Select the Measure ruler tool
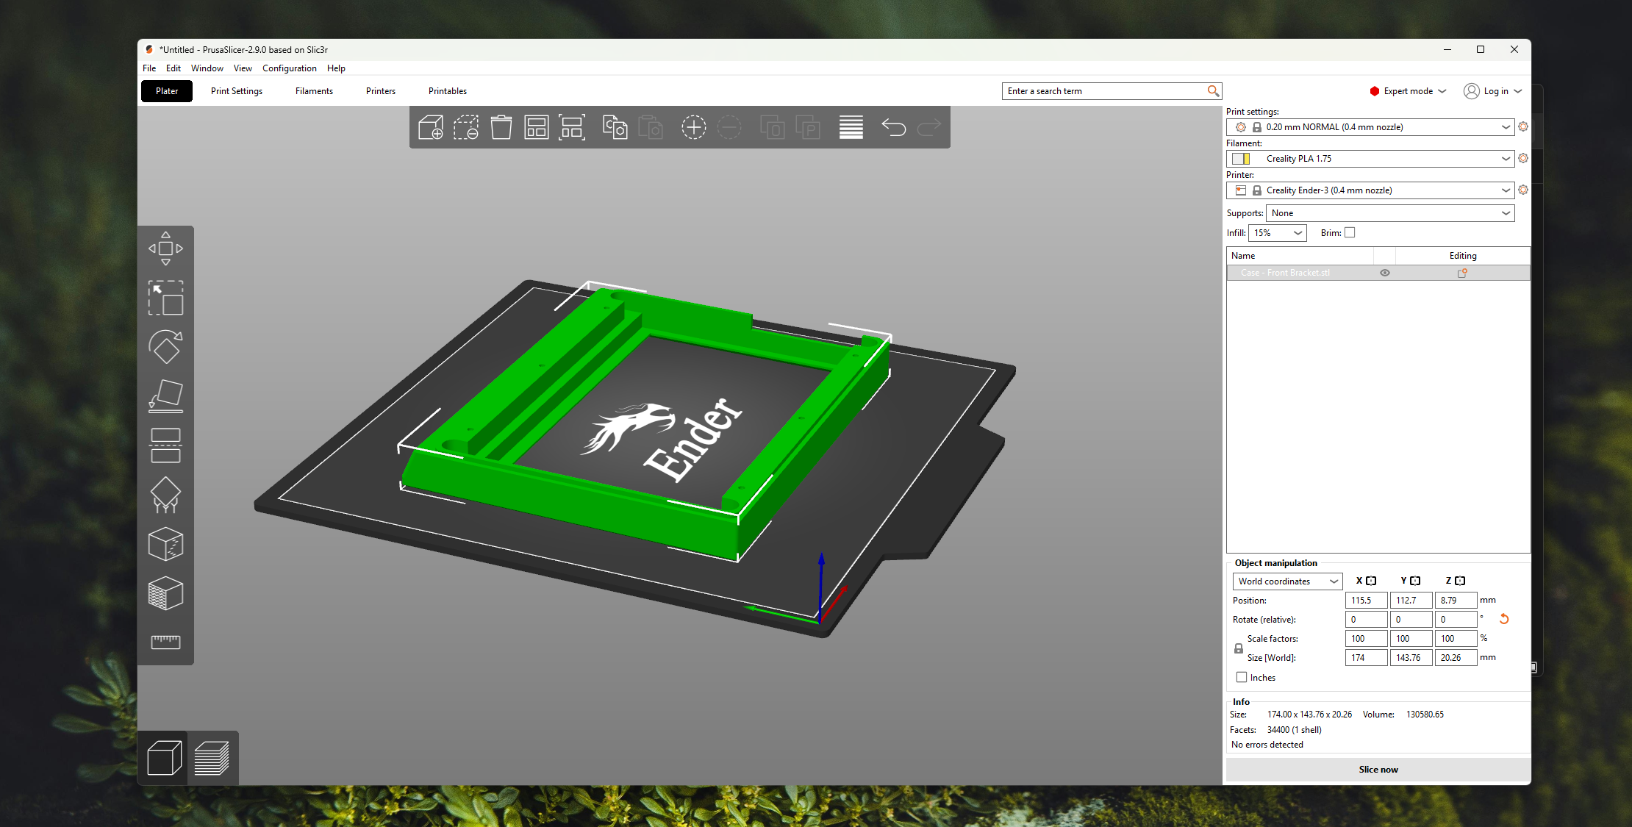Viewport: 1632px width, 827px height. tap(165, 642)
